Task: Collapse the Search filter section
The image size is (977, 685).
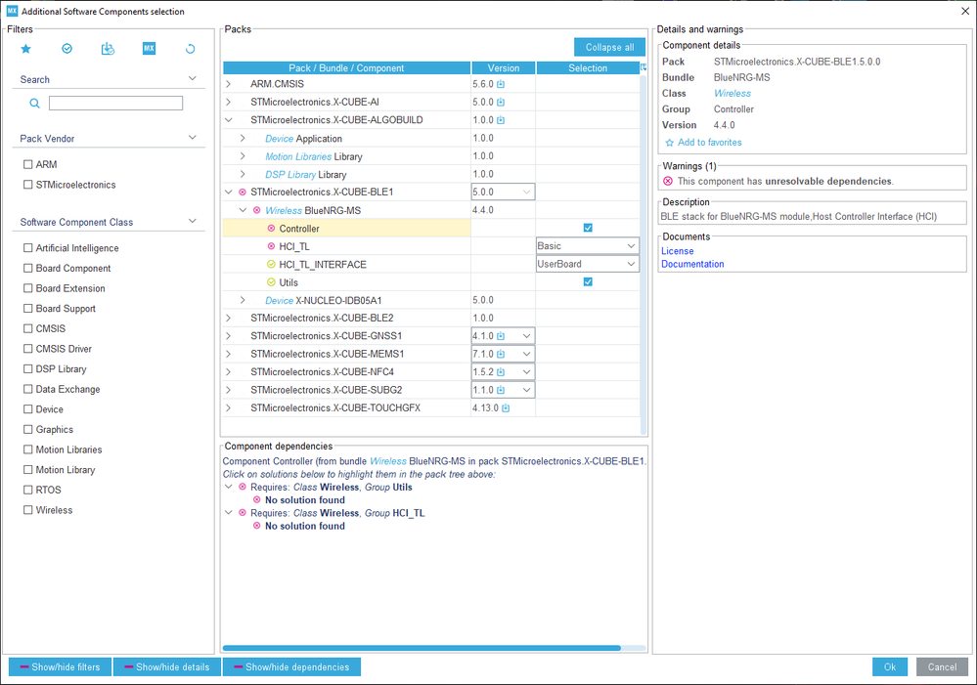Action: (193, 78)
